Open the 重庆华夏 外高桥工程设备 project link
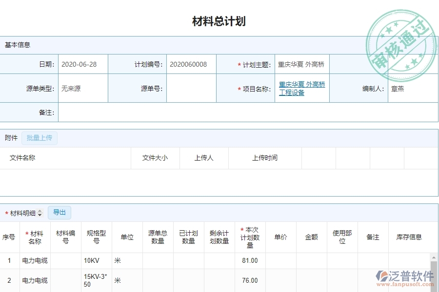This screenshot has height=292, width=439. pos(301,88)
